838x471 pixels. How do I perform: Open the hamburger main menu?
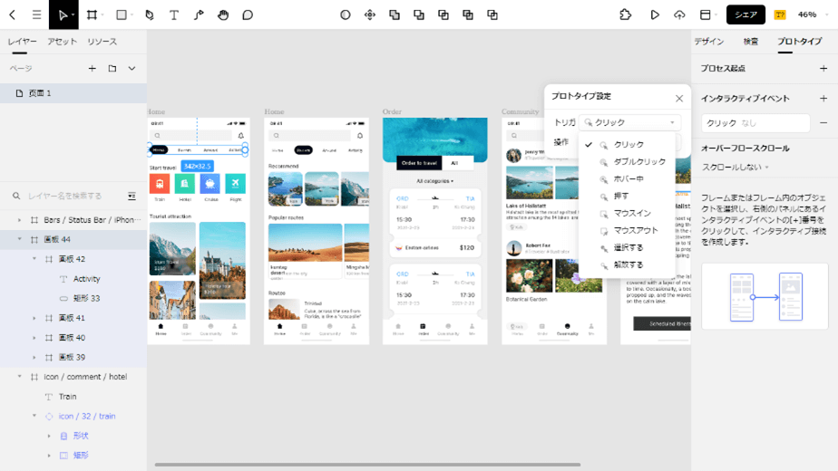(36, 15)
